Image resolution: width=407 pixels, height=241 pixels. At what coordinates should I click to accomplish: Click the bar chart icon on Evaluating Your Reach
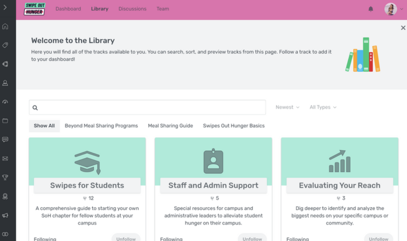pos(339,161)
